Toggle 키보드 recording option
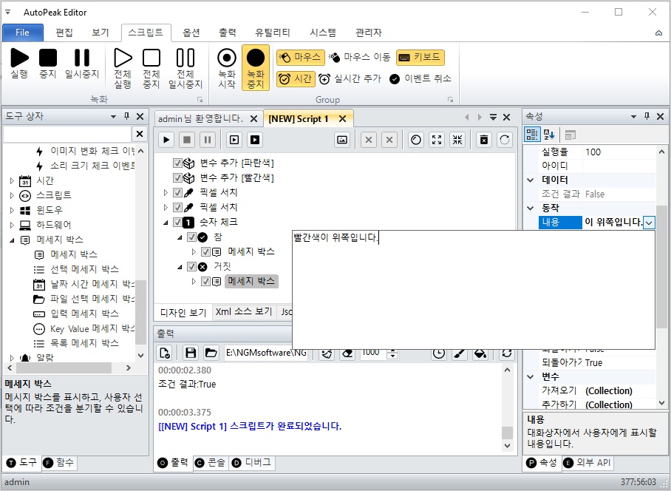Viewport: 671px width, 491px height. coord(420,58)
